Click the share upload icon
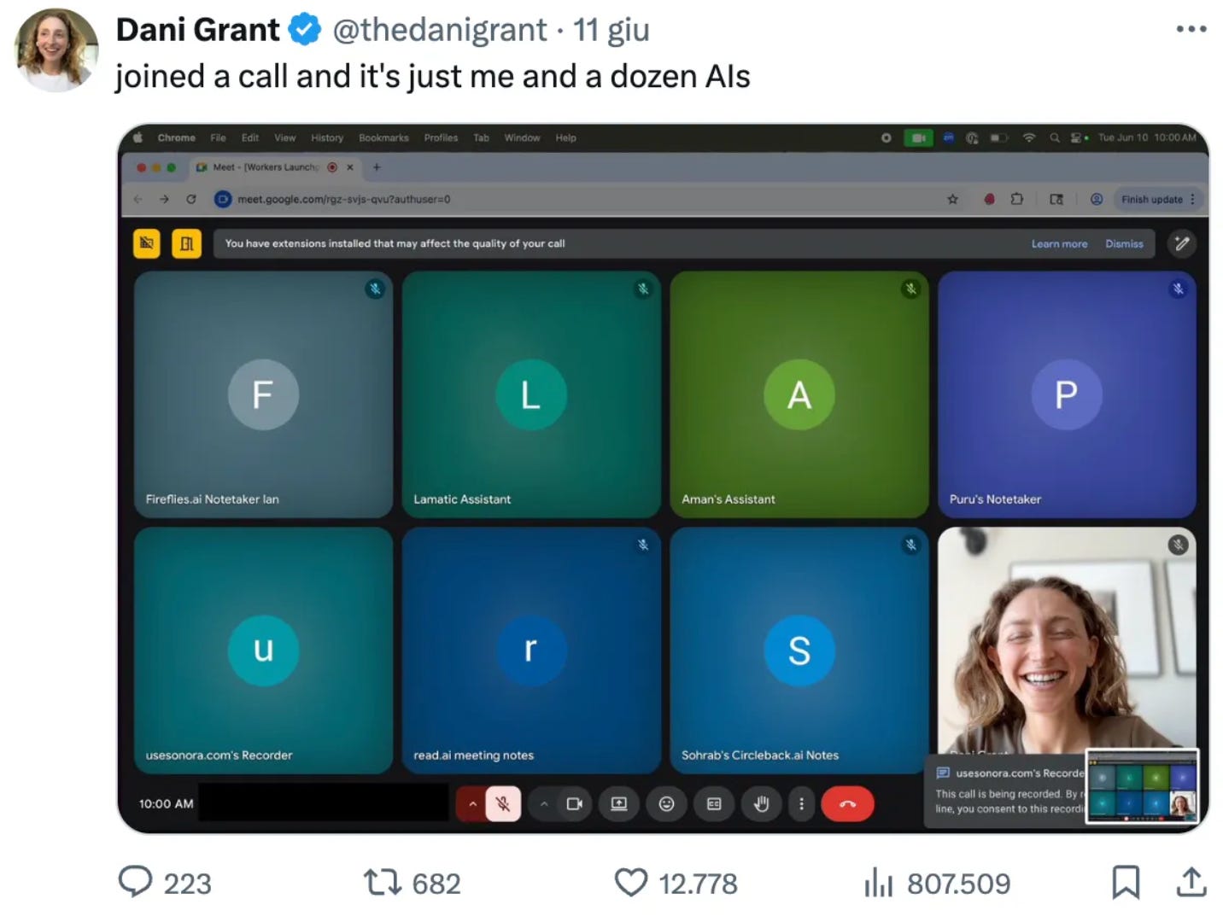Image resolution: width=1223 pixels, height=922 pixels. tap(1191, 882)
